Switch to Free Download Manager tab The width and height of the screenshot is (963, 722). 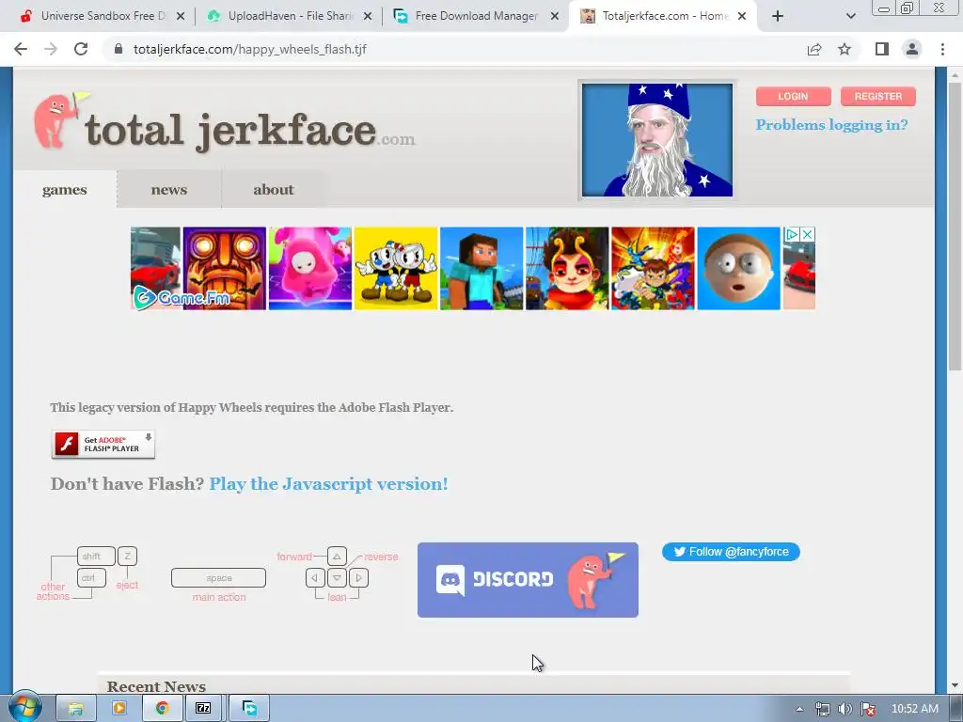[477, 16]
